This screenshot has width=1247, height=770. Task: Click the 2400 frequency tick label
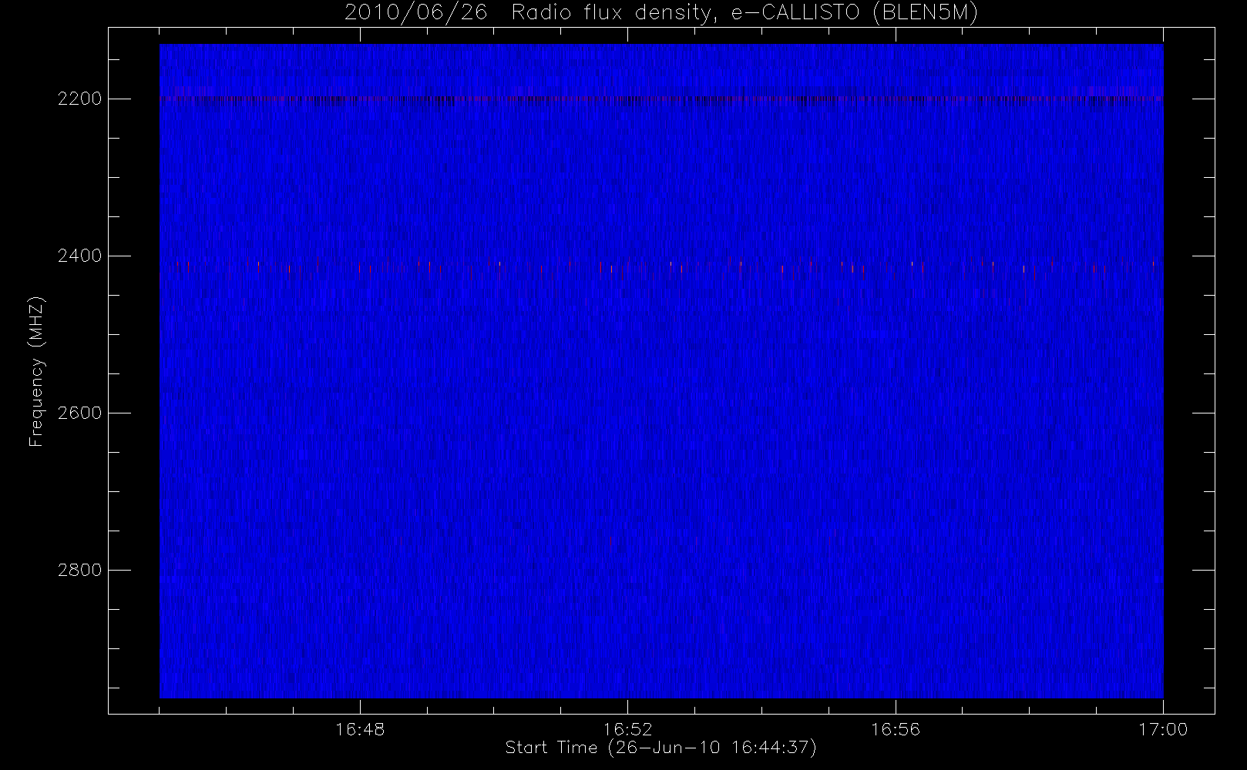(79, 256)
